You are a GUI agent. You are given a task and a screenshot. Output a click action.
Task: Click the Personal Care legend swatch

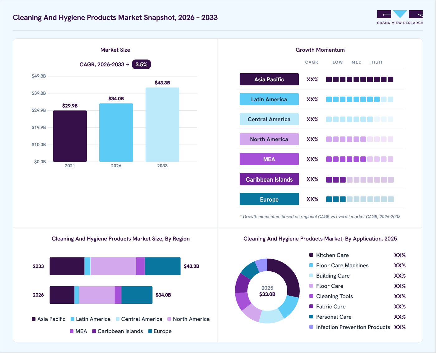coord(311,317)
